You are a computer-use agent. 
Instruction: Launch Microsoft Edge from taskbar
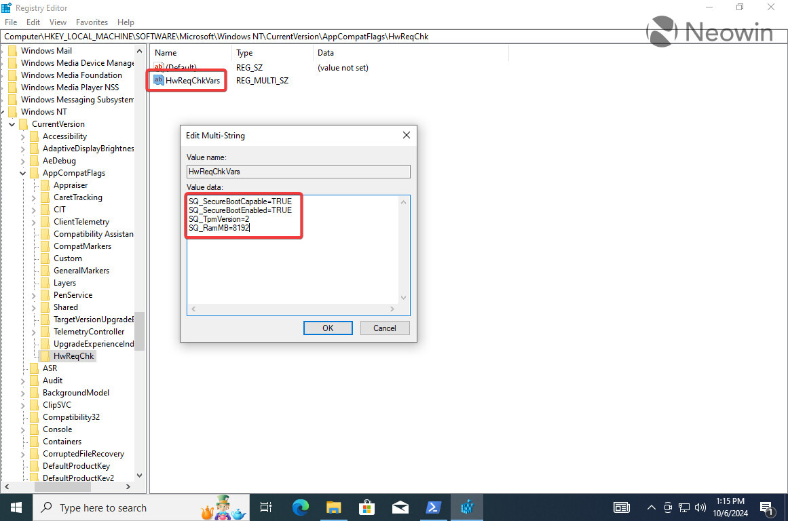coord(301,507)
